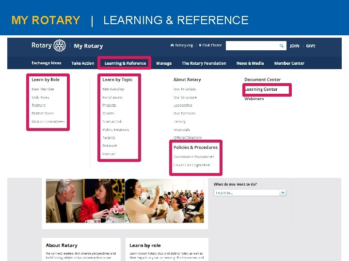Select District Committees link

[48, 121]
